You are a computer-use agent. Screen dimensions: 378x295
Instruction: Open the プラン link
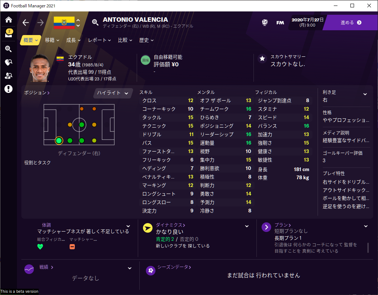coord(283,225)
